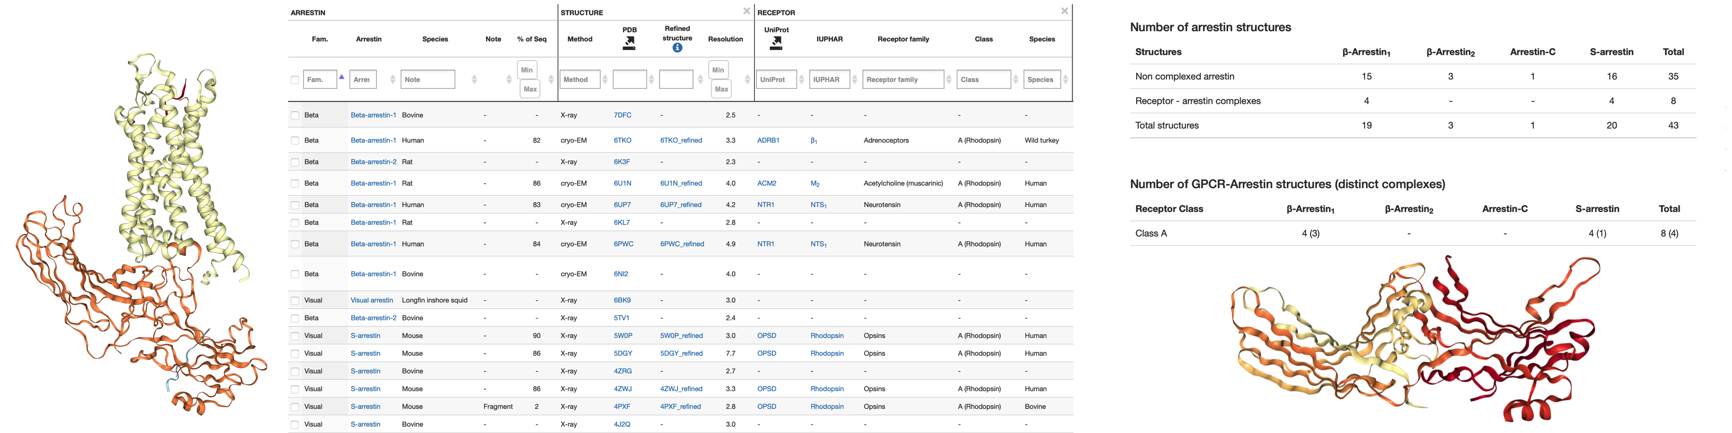This screenshot has width=1732, height=433.
Task: Open the 6TKO_refined structure link
Action: click(x=680, y=141)
